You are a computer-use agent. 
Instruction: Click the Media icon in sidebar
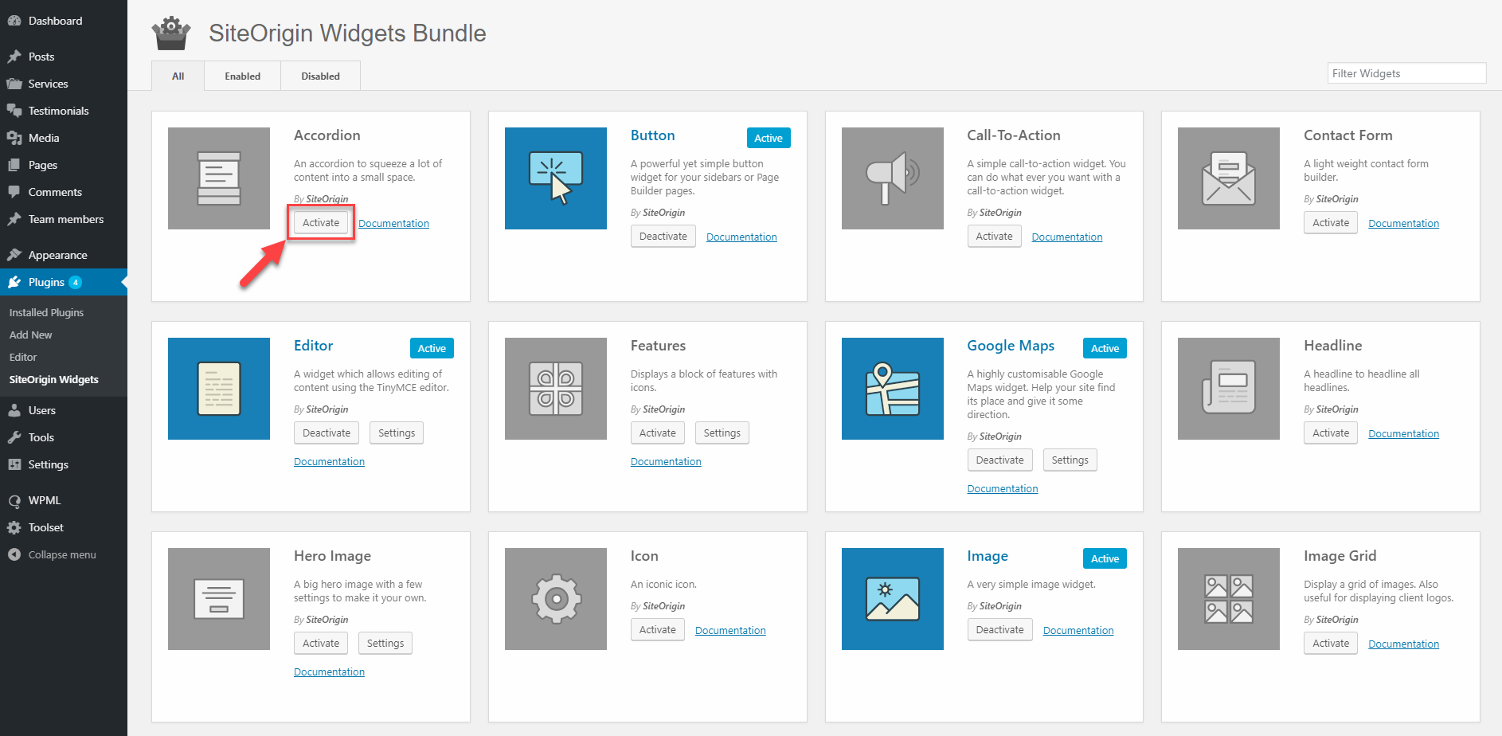[14, 138]
